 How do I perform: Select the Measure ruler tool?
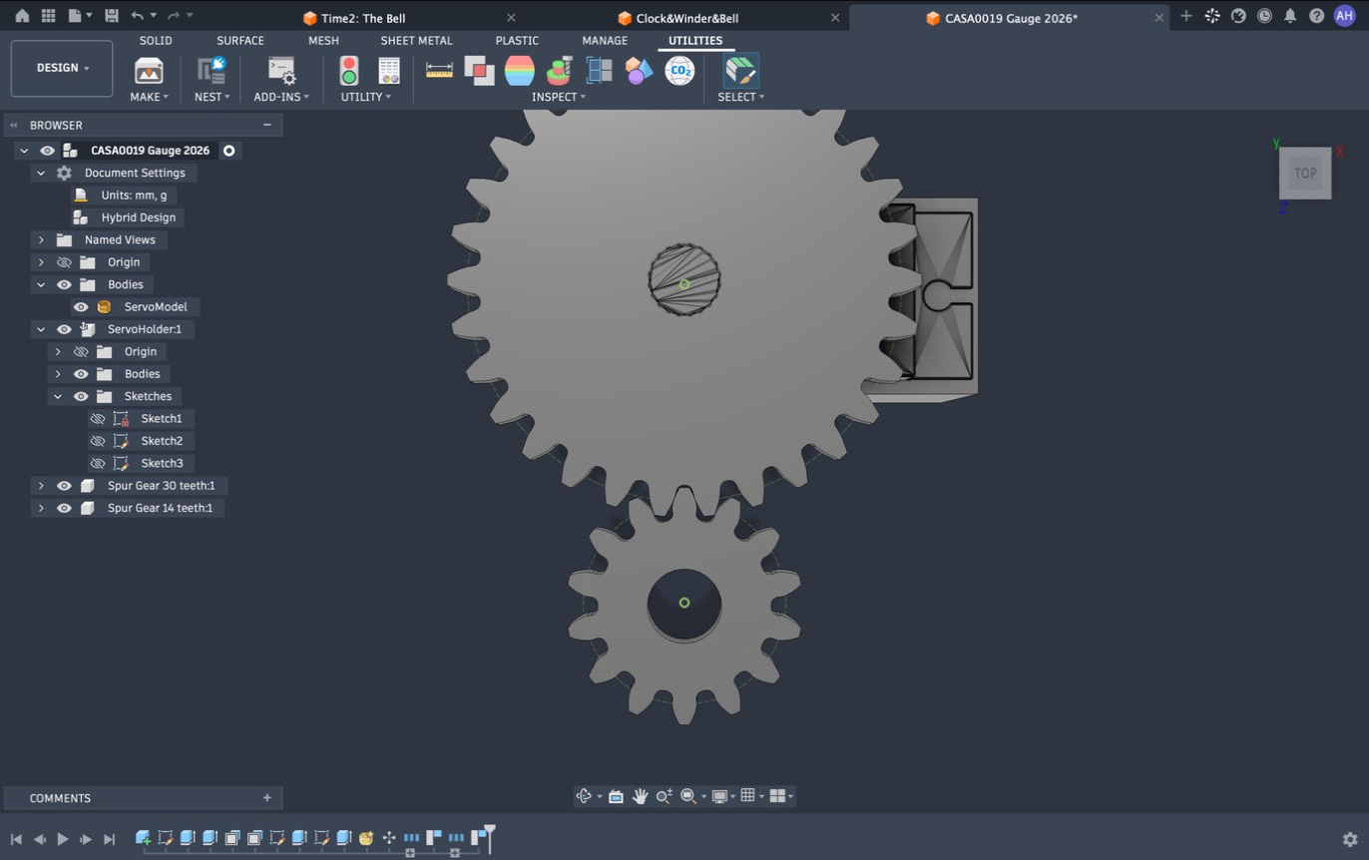(x=439, y=70)
